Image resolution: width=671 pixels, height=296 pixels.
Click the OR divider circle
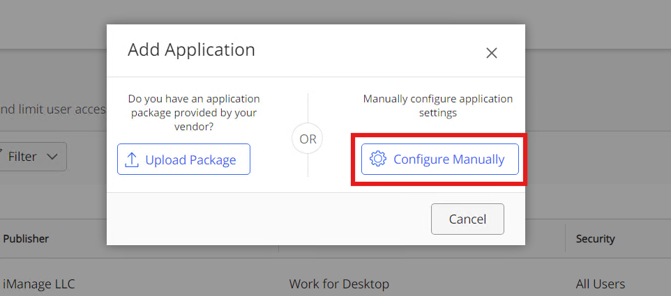[x=308, y=139]
